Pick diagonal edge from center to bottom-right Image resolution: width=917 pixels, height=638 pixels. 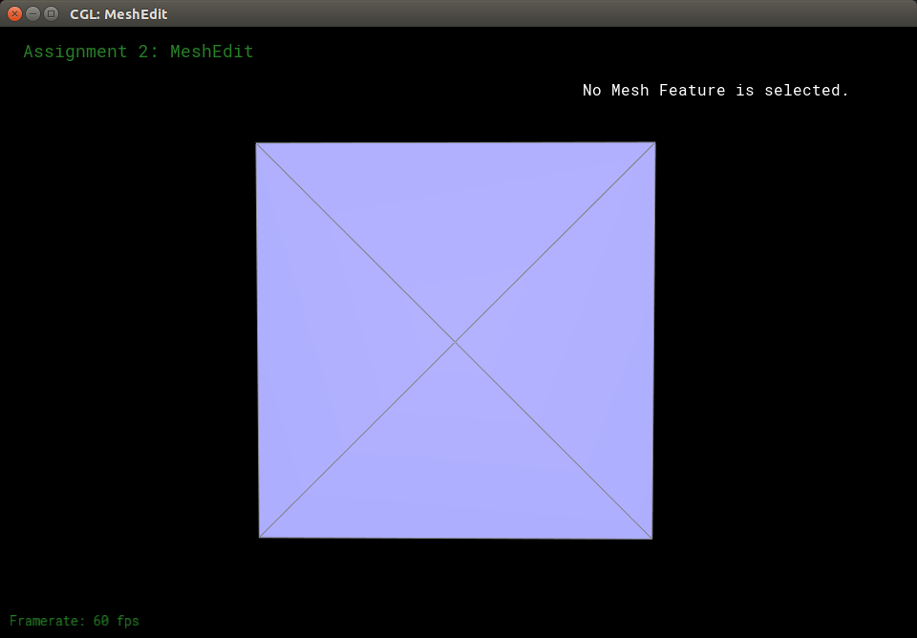tap(554, 439)
